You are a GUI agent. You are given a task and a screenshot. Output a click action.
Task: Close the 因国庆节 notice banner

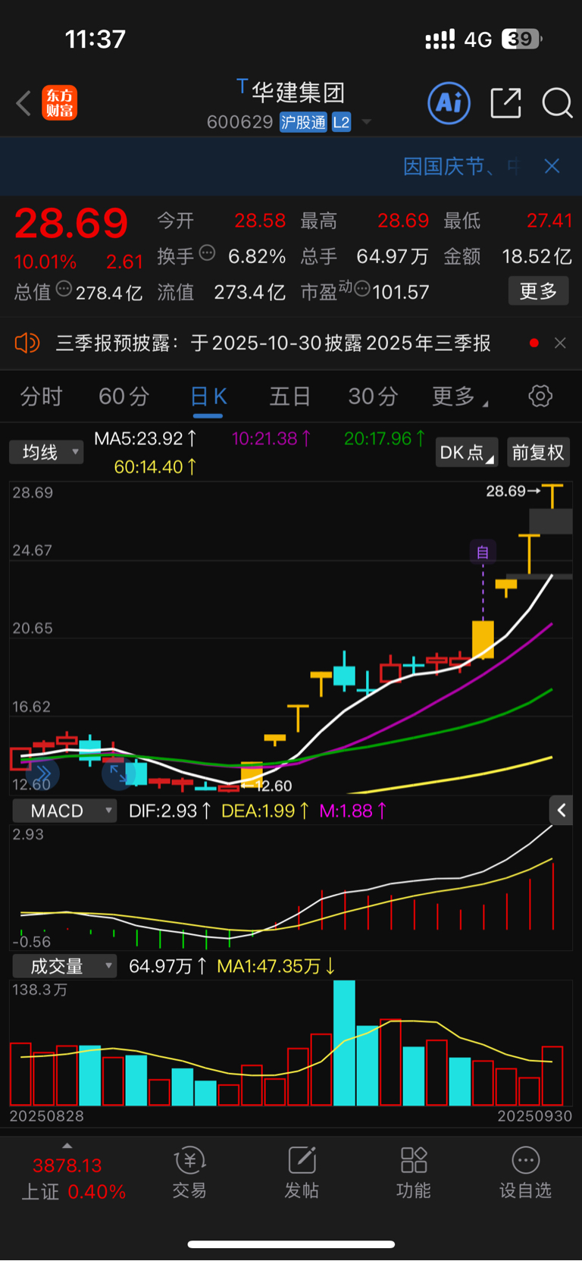[552, 166]
